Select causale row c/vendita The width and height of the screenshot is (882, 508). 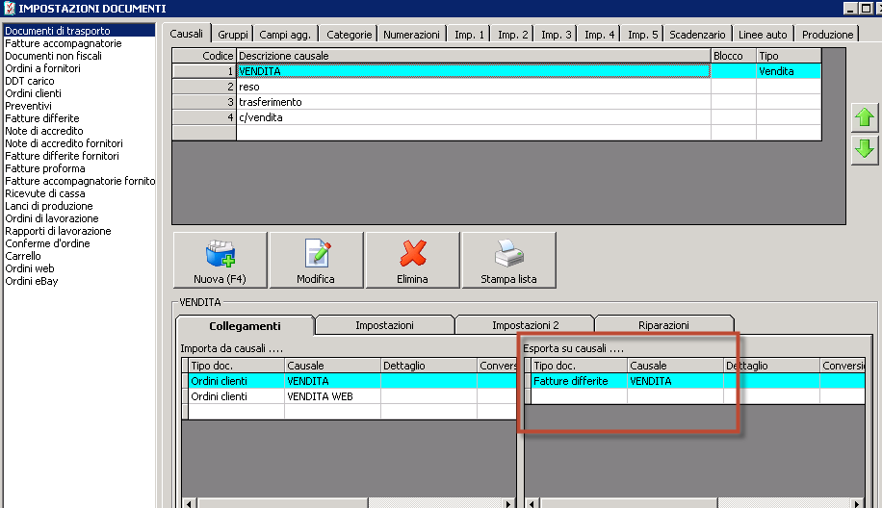click(x=497, y=117)
